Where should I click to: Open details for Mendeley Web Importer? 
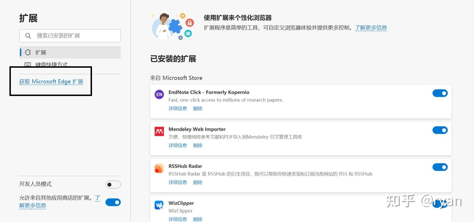coord(178,145)
